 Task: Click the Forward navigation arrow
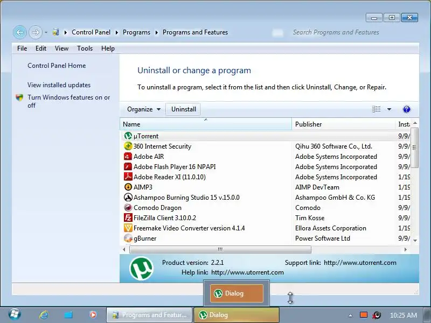tap(35, 32)
